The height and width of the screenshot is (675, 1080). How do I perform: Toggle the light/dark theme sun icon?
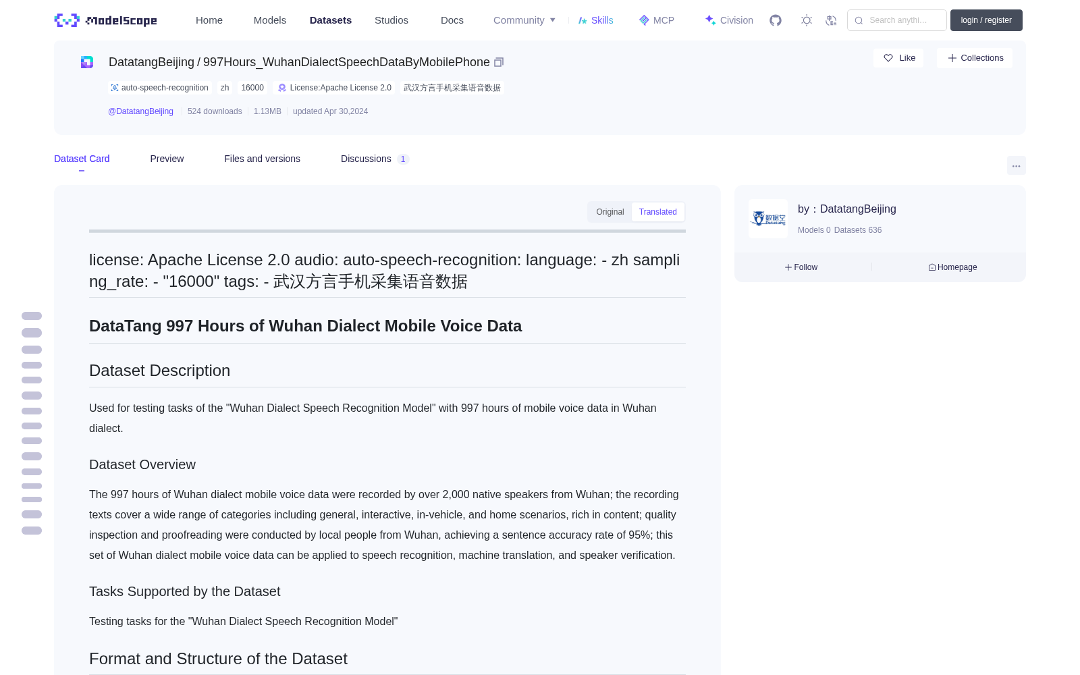[x=807, y=20]
